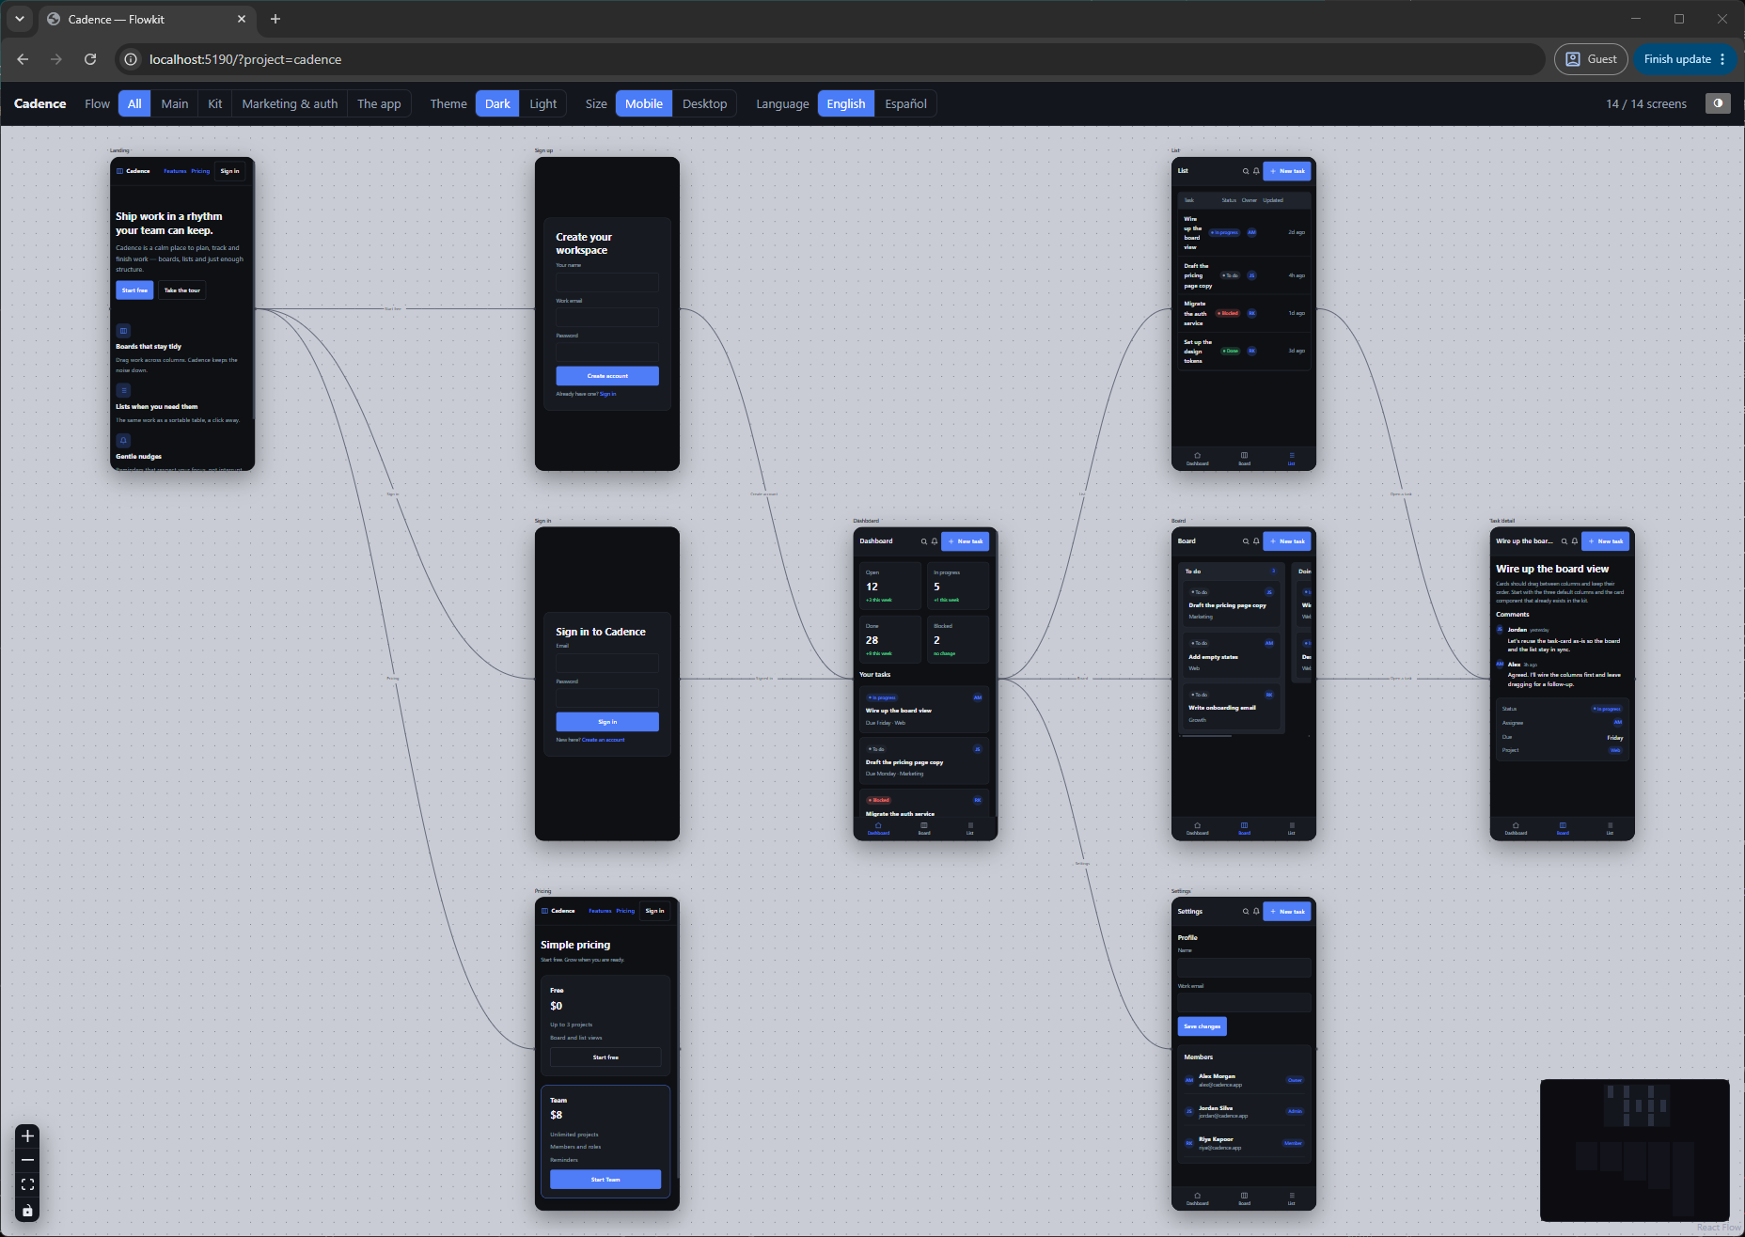
Task: Show the All flow filter
Action: pos(134,103)
